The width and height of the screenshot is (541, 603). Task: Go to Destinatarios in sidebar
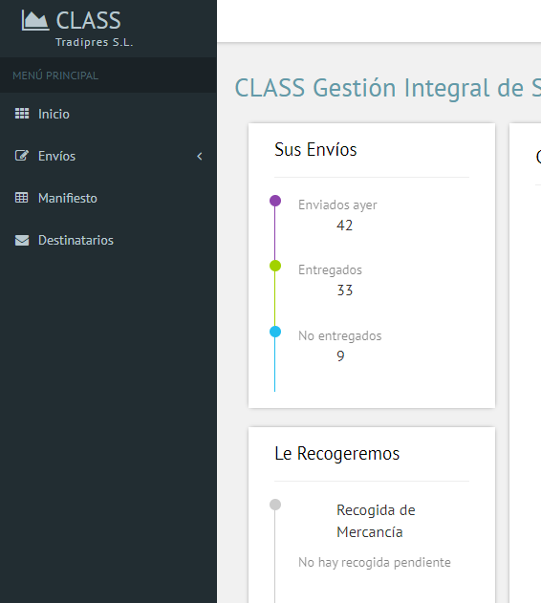(x=108, y=240)
